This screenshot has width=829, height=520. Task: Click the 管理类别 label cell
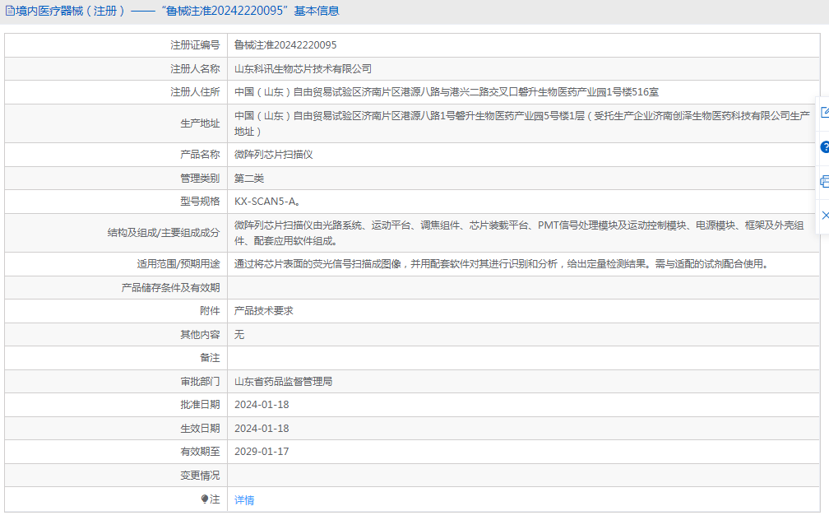[x=116, y=179]
